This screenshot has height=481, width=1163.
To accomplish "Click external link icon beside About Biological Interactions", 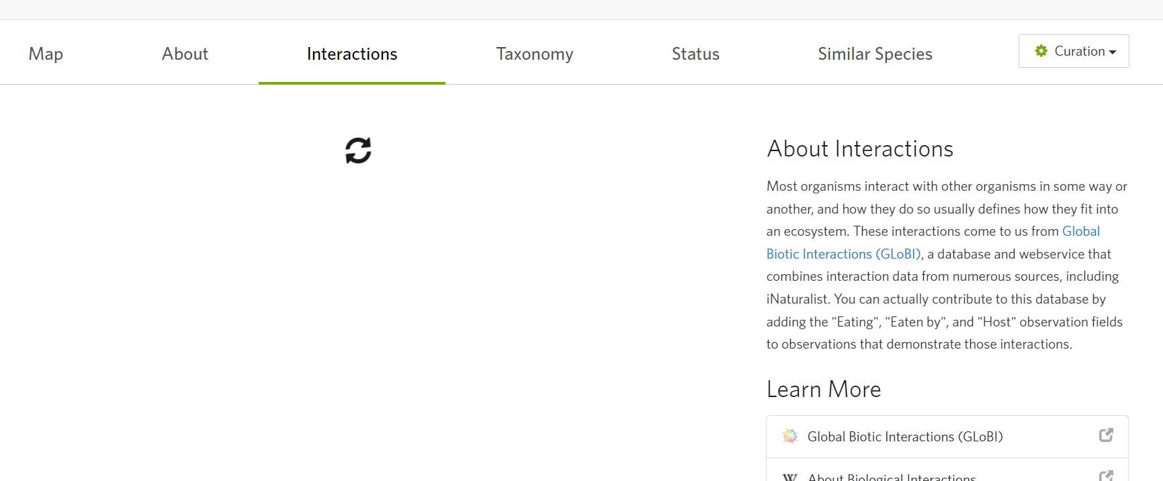I will [x=1106, y=476].
